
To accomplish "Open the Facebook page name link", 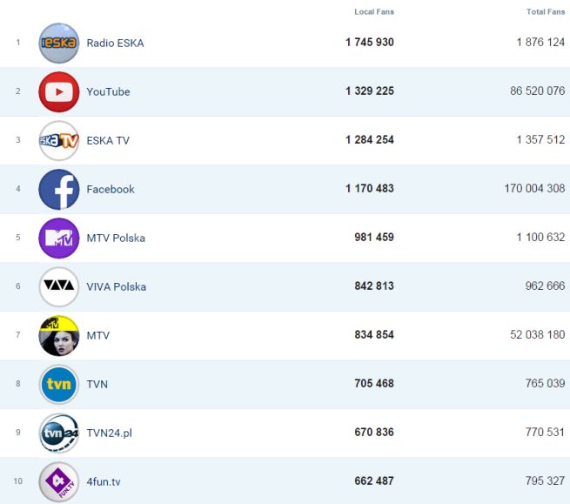I will 111,190.
